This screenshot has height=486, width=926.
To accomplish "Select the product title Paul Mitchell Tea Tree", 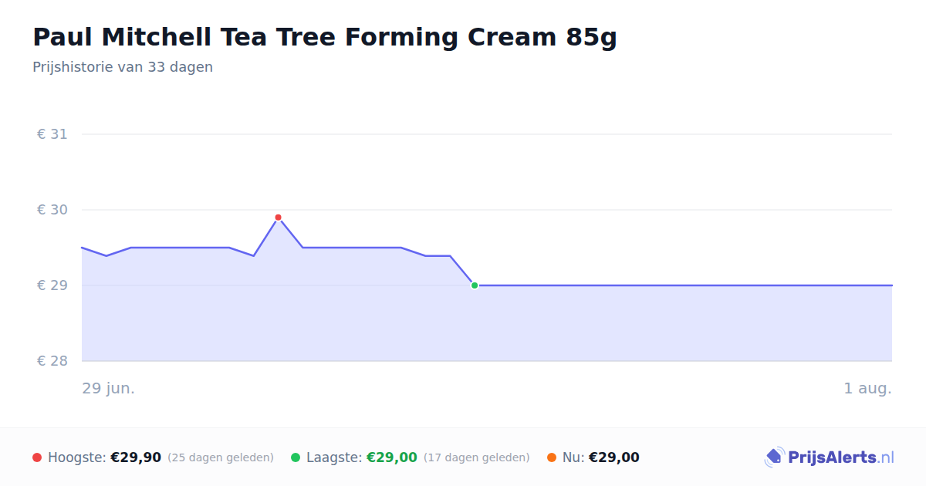I will pyautogui.click(x=325, y=37).
